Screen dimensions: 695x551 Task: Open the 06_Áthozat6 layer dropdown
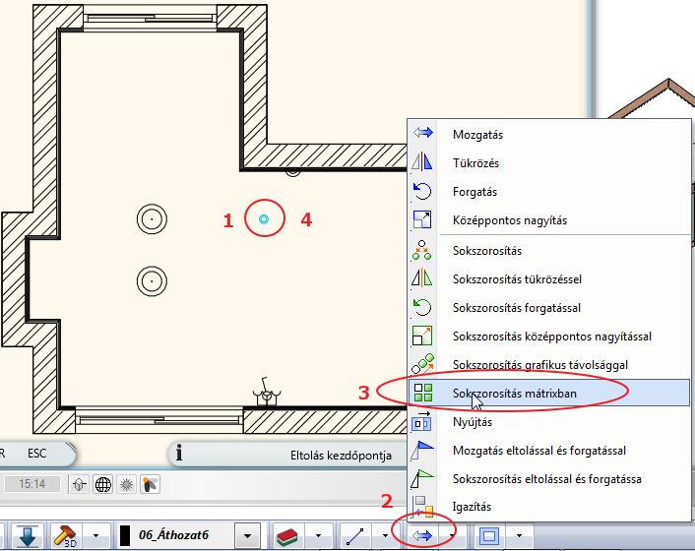[247, 536]
